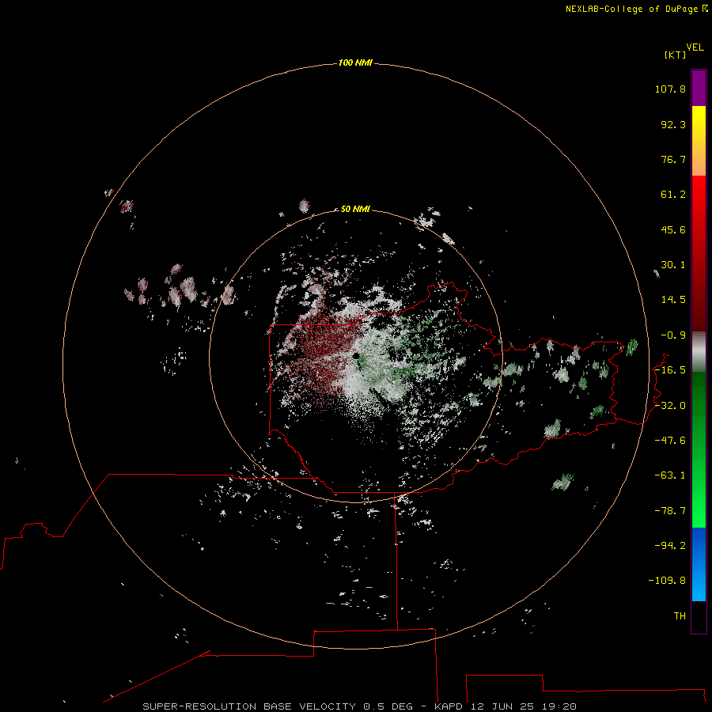Click the black radar site dot at center
712x712 pixels.
point(356,356)
